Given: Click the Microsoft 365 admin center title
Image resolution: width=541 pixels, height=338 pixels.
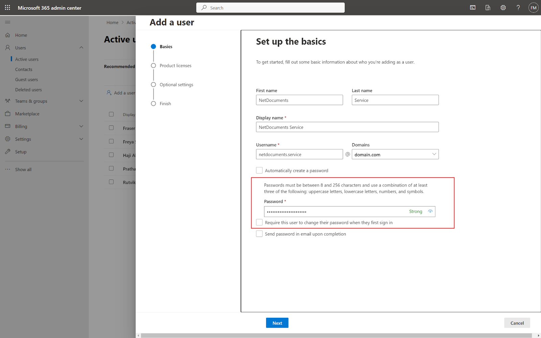Looking at the screenshot, I should pos(49,8).
